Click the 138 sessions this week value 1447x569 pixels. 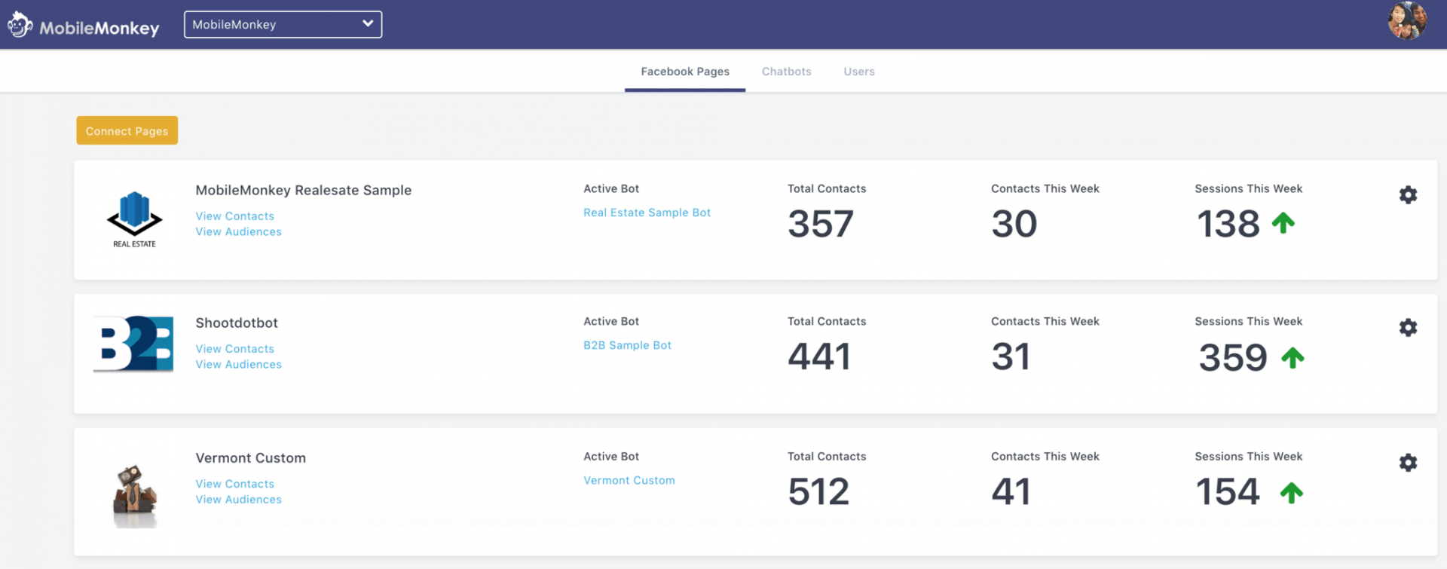coord(1228,224)
